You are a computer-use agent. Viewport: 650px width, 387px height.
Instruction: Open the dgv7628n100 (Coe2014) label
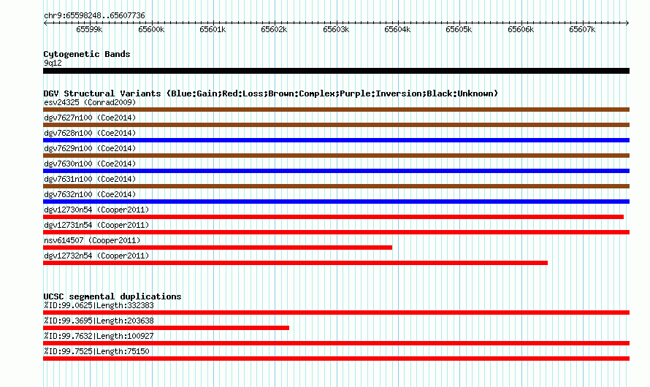click(x=90, y=133)
